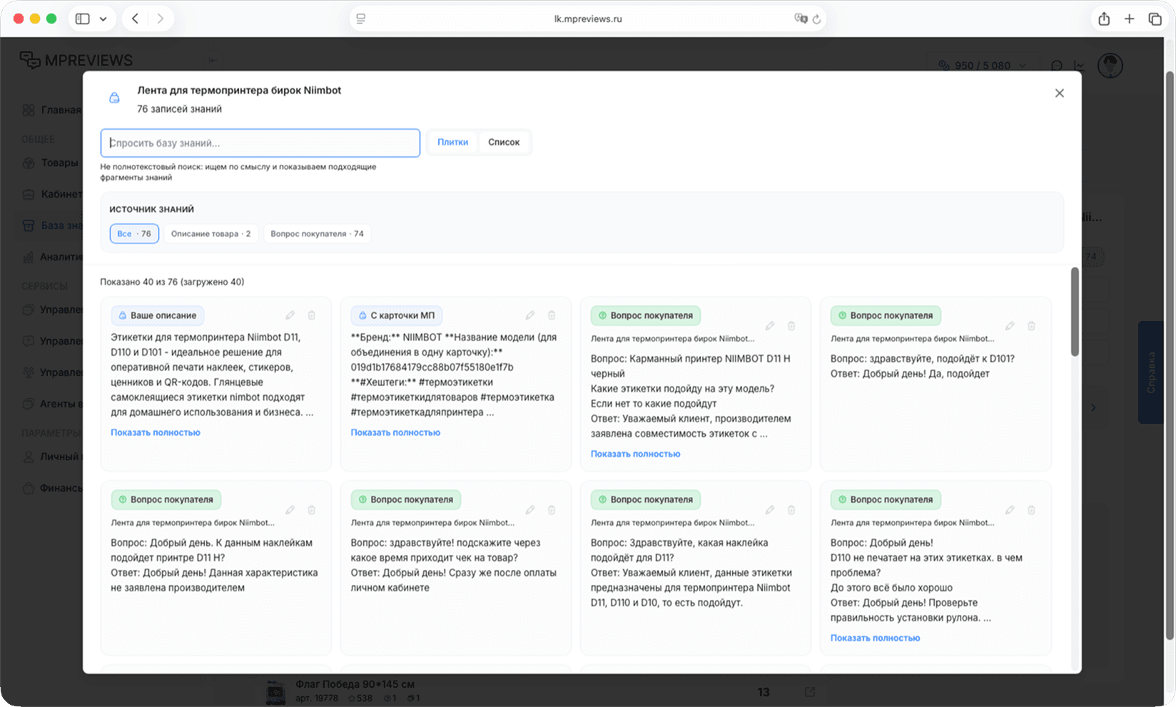
Task: Edit the card about чек на товар
Action: (x=530, y=510)
